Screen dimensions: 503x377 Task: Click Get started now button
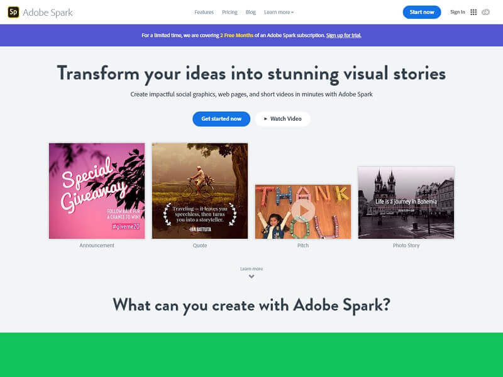[x=221, y=119]
